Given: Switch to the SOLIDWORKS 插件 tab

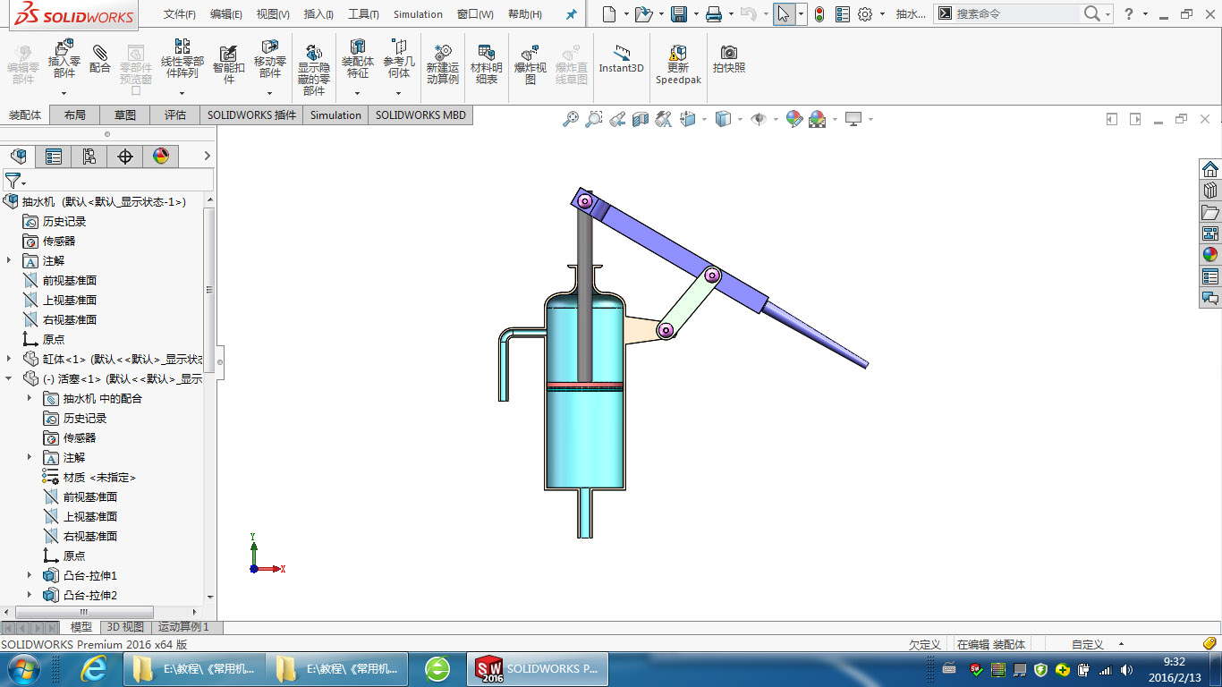Looking at the screenshot, I should (251, 115).
